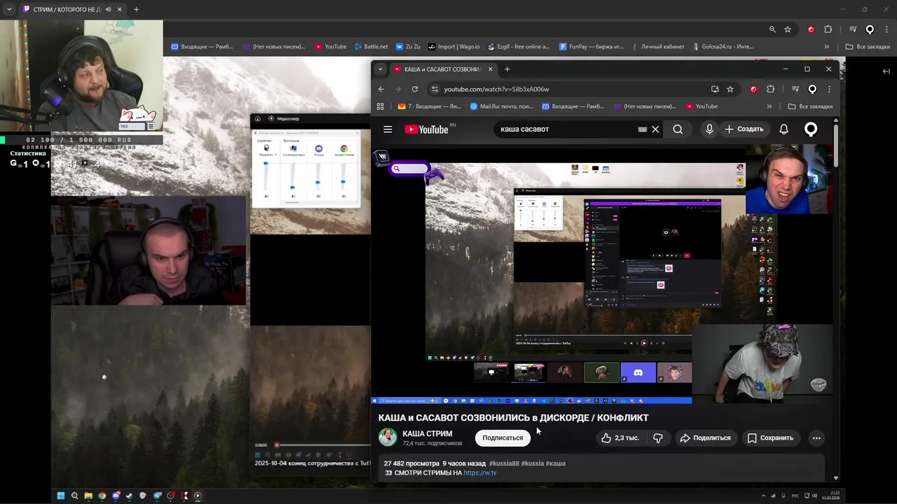The image size is (897, 504).
Task: Open the #kussia88 hashtag link
Action: click(x=504, y=463)
